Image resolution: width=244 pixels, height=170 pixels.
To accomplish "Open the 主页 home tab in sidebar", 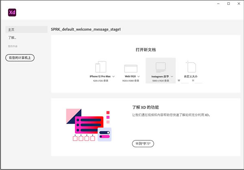I will tap(26, 30).
